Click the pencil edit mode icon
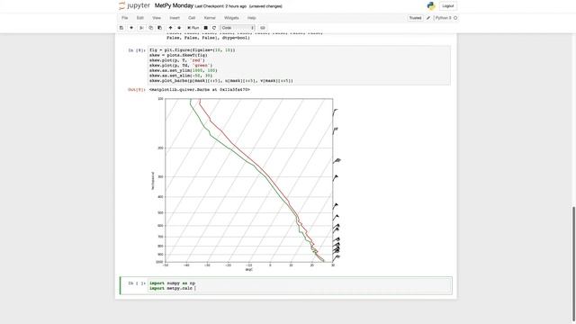The height and width of the screenshot is (324, 576). click(428, 18)
